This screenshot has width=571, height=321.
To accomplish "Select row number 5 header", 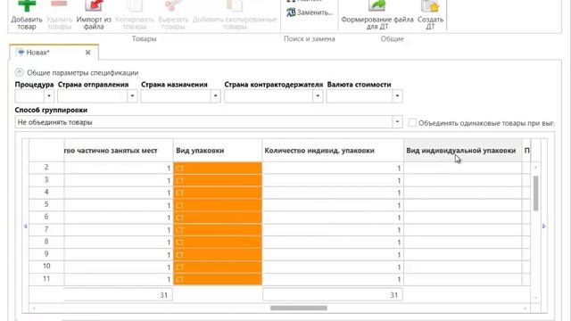I will click(46, 204).
